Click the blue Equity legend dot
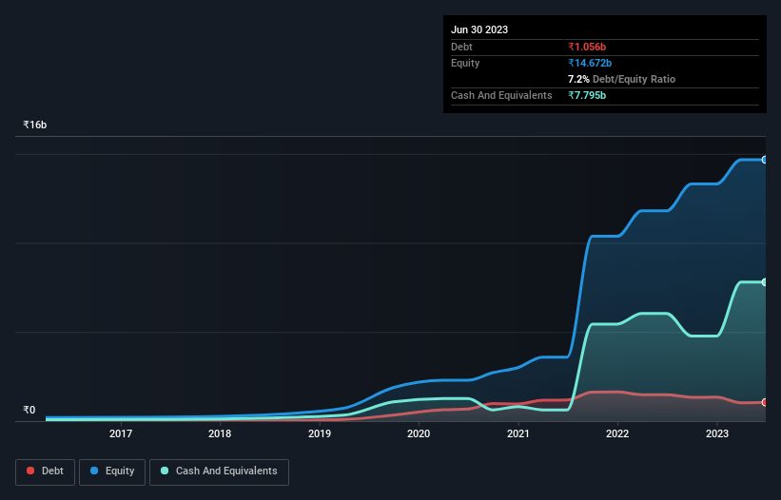This screenshot has width=781, height=500. (x=94, y=471)
